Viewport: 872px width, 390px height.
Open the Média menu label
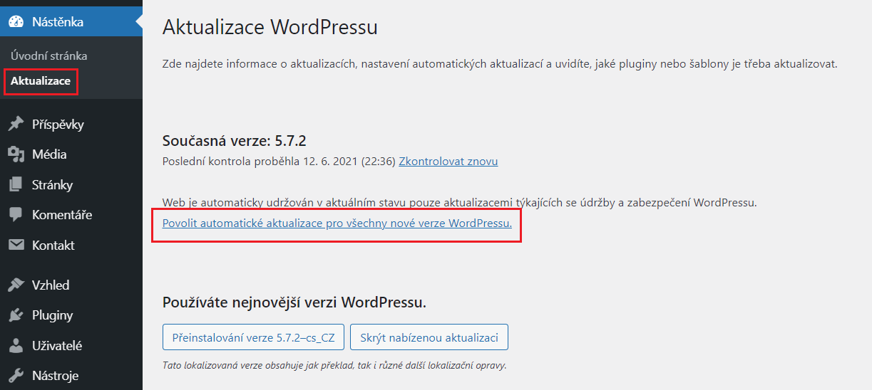tap(49, 154)
